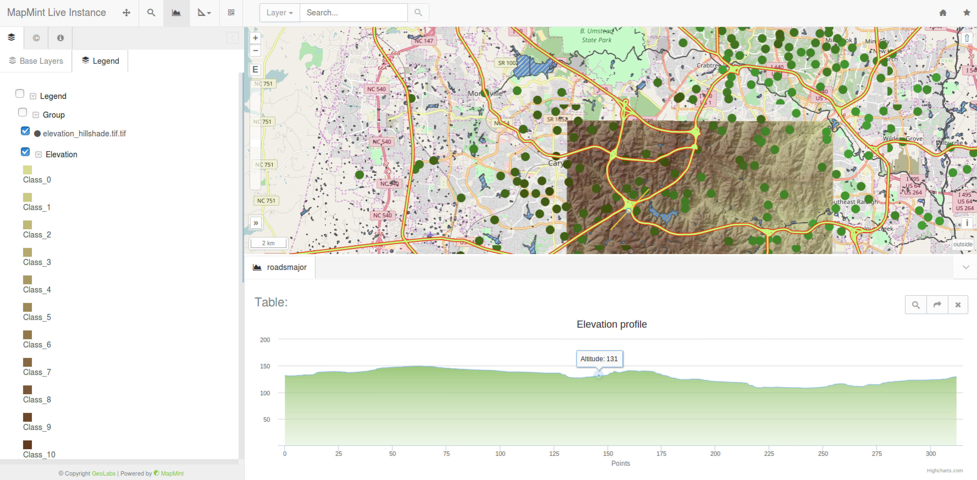Screen dimensions: 977x480
Task: Open the layers panel icon in sidebar
Action: (11, 38)
